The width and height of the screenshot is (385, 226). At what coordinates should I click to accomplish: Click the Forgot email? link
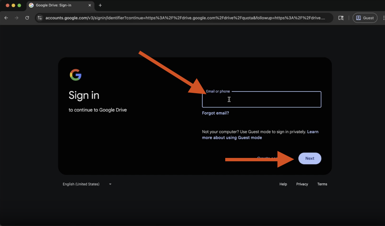click(215, 113)
